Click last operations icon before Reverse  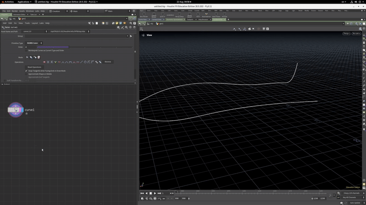coord(100,62)
